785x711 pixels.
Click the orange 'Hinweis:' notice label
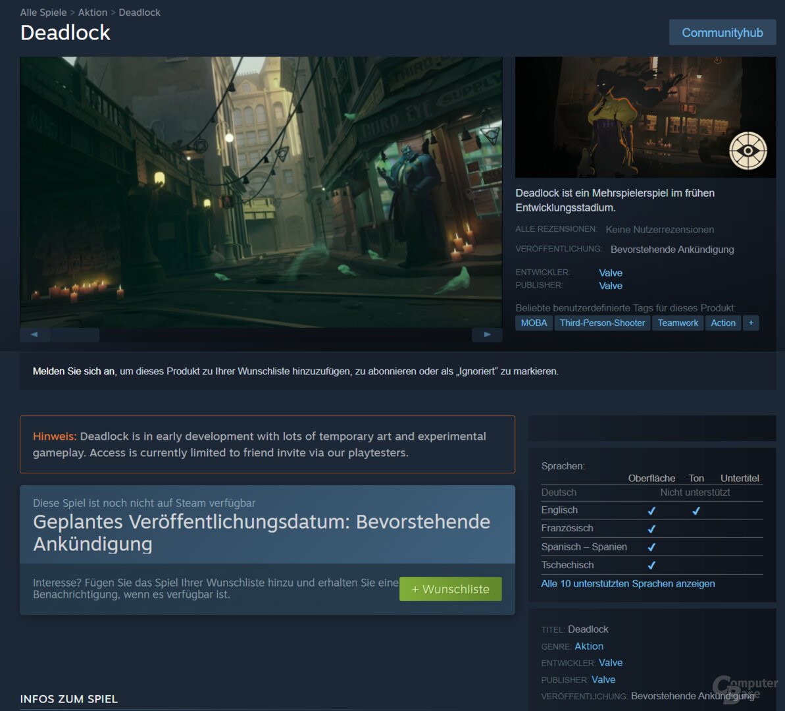pos(55,436)
